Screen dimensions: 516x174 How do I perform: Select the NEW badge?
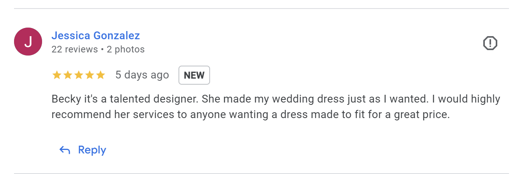point(194,75)
